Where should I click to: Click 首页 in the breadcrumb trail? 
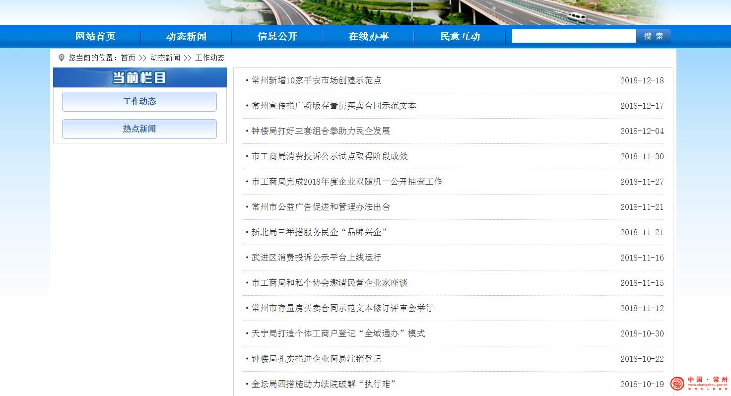128,58
